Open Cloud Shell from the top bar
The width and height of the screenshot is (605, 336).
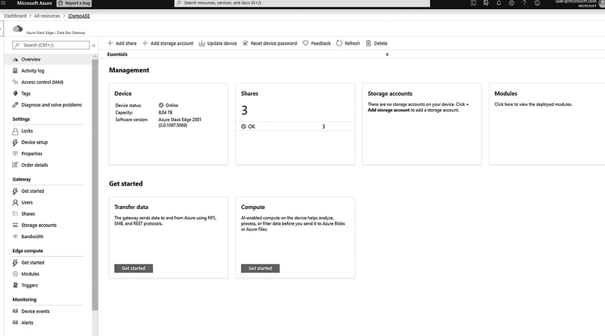[x=473, y=2]
